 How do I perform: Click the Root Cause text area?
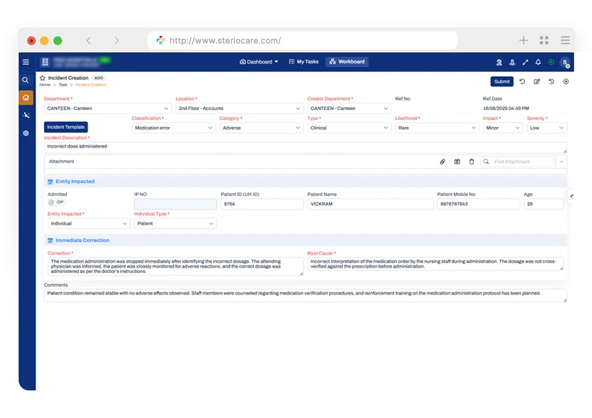click(435, 264)
